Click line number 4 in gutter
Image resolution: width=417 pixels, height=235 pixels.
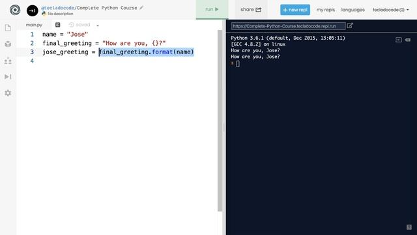tap(32, 61)
